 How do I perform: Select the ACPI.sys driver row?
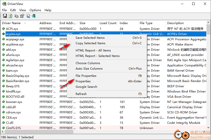click(x=103, y=29)
